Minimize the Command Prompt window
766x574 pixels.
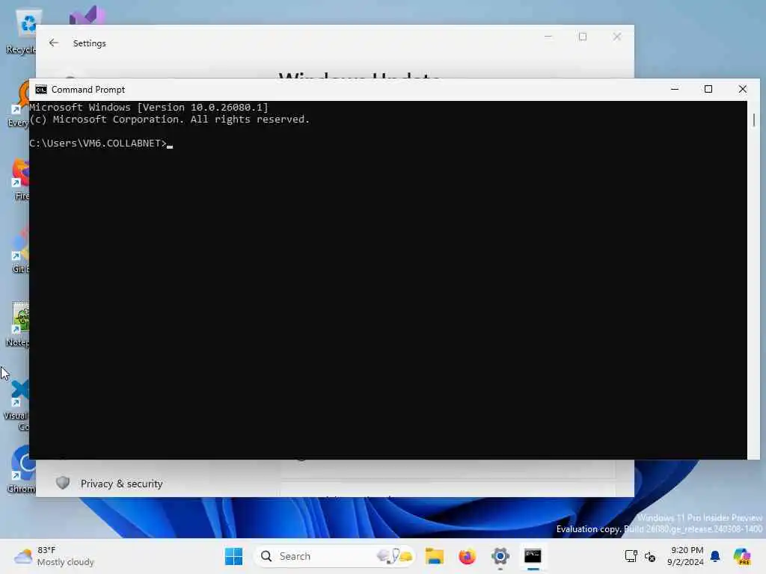pyautogui.click(x=675, y=90)
